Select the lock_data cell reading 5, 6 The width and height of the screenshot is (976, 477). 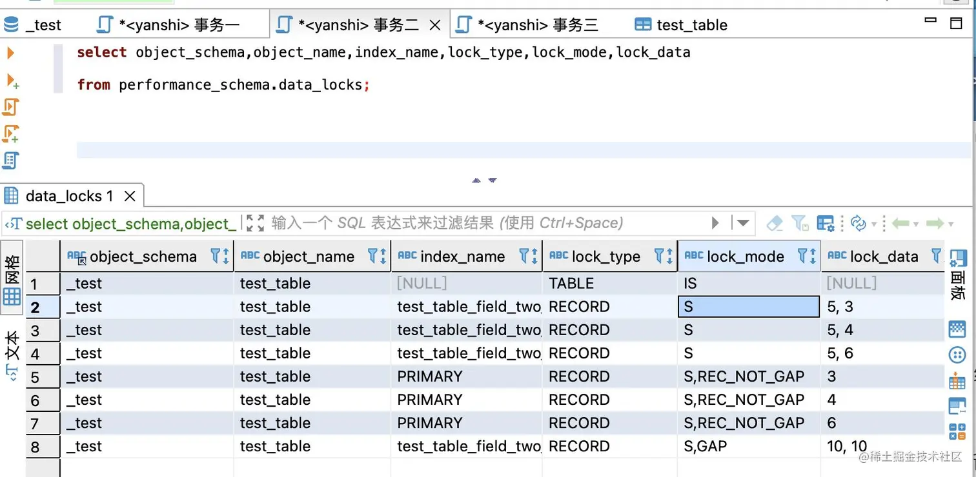point(882,353)
